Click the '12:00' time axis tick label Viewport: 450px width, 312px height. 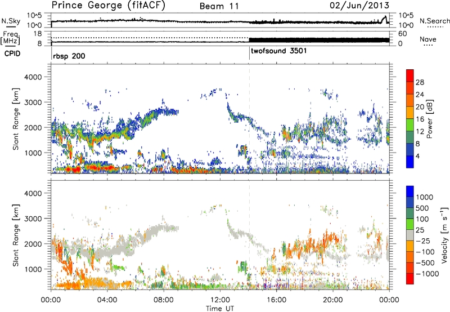[220, 300]
